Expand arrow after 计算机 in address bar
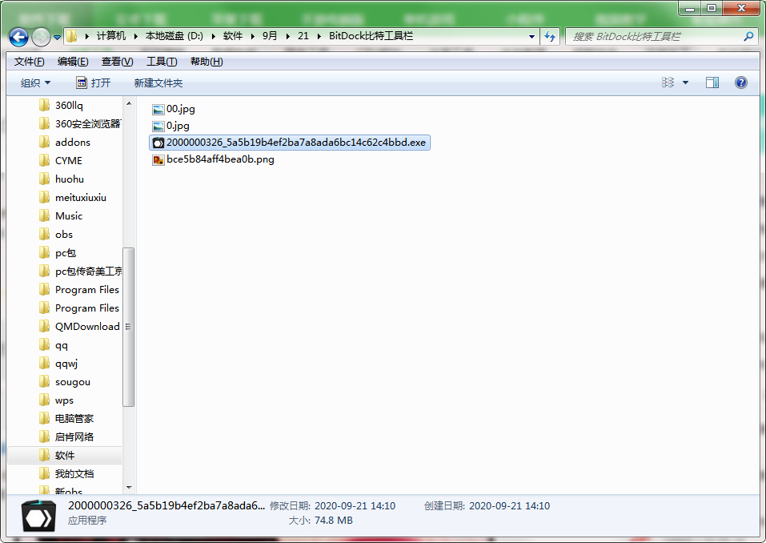This screenshot has height=543, width=766. point(136,36)
